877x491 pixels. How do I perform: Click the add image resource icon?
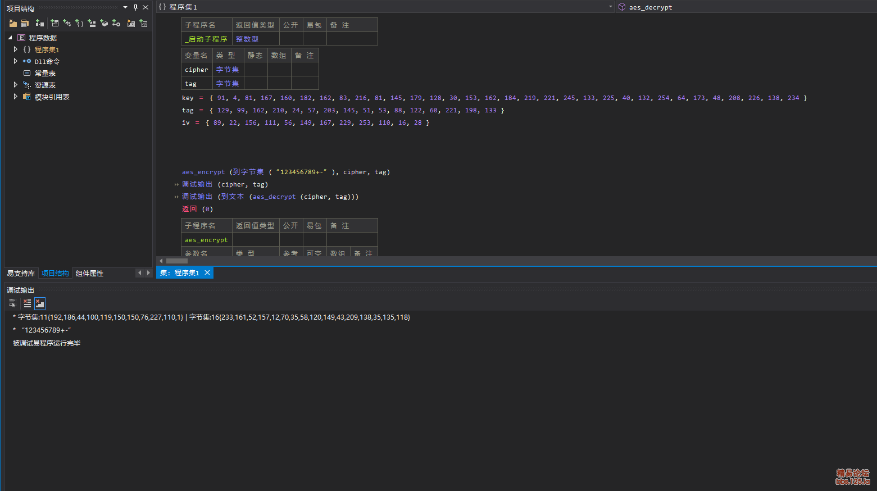[x=143, y=23]
